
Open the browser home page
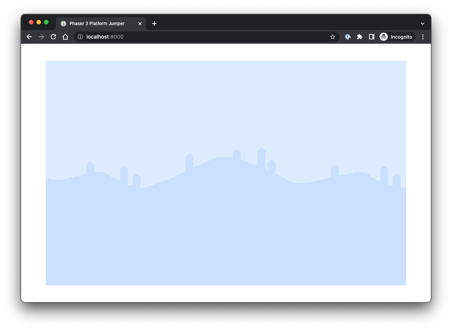click(x=65, y=37)
